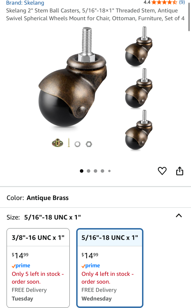The height and width of the screenshot is (308, 191).
Task: Jump to third image carousel dot
Action: pyautogui.click(x=95, y=171)
